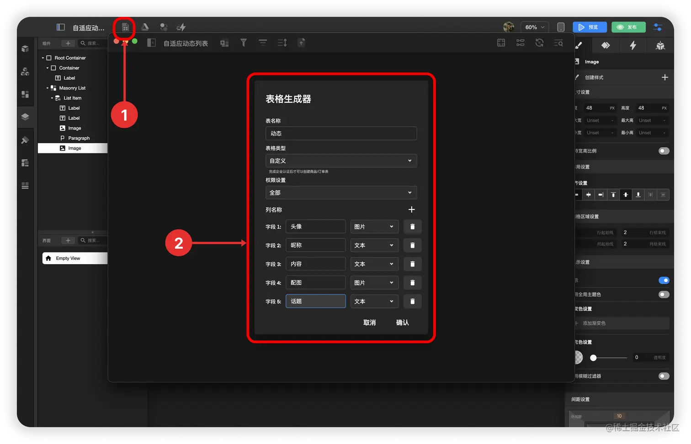The height and width of the screenshot is (444, 691).
Task: Open the settings sliders icon at top right
Action: [658, 27]
